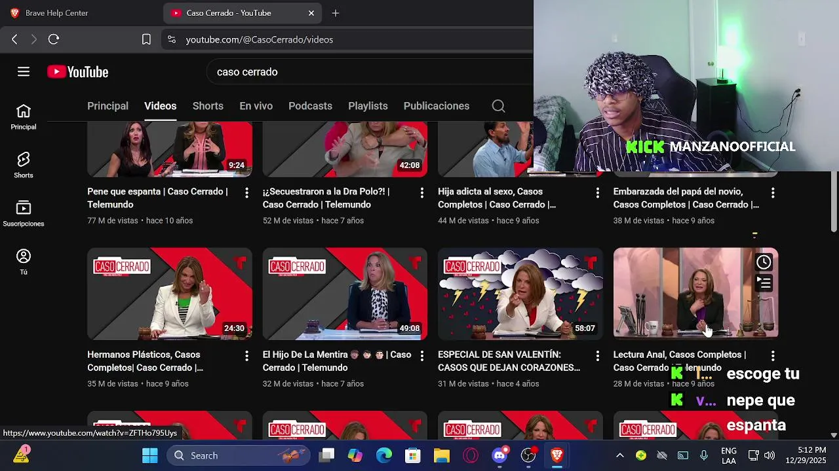Click Watch later clock on Lectura Anal thumbnail
839x471 pixels.
[x=764, y=262]
